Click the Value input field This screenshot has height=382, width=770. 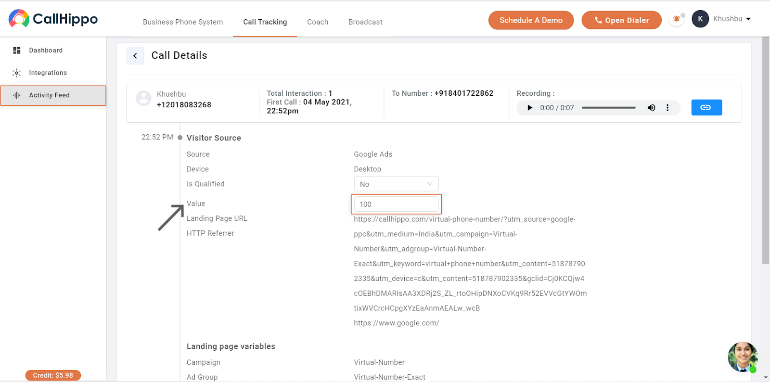pos(396,204)
